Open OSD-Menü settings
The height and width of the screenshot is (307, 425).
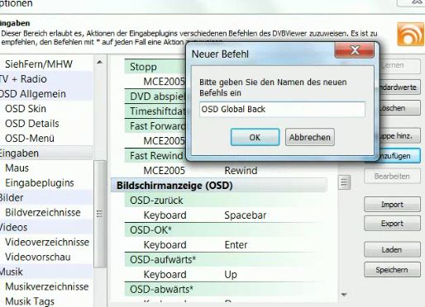30,139
